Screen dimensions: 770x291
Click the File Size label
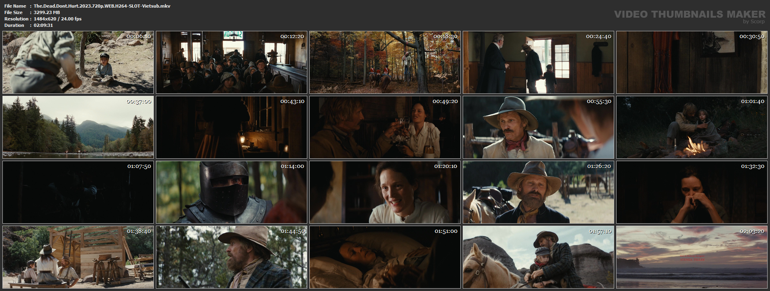click(14, 12)
